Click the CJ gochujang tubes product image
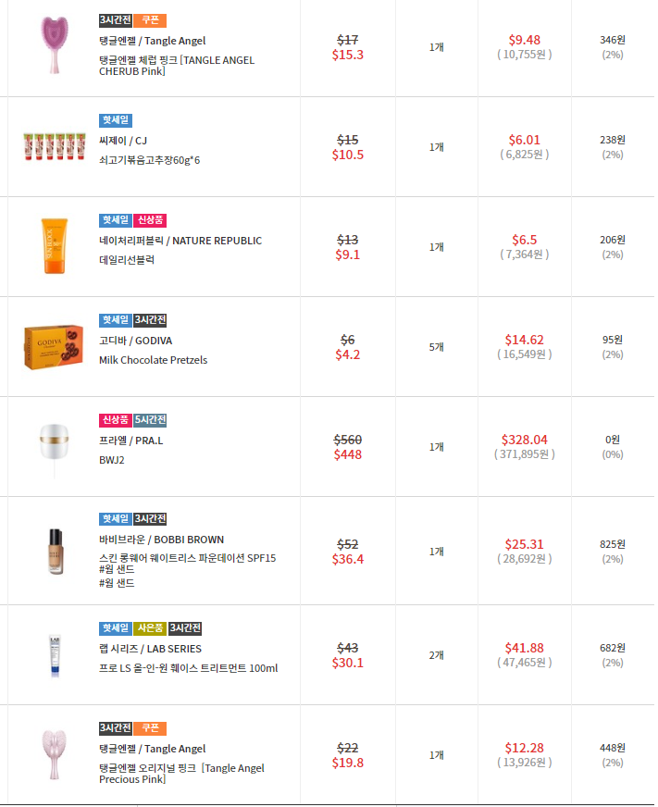 (x=55, y=146)
